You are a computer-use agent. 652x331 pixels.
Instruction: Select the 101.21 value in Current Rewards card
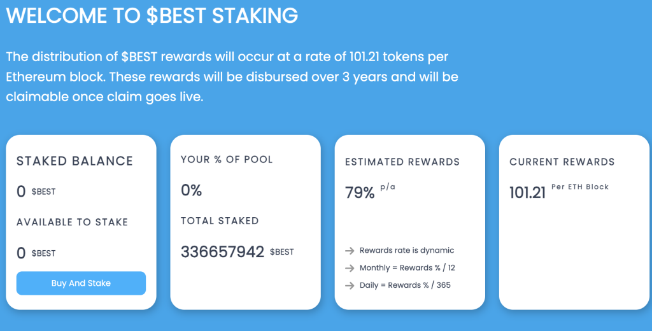tap(528, 192)
